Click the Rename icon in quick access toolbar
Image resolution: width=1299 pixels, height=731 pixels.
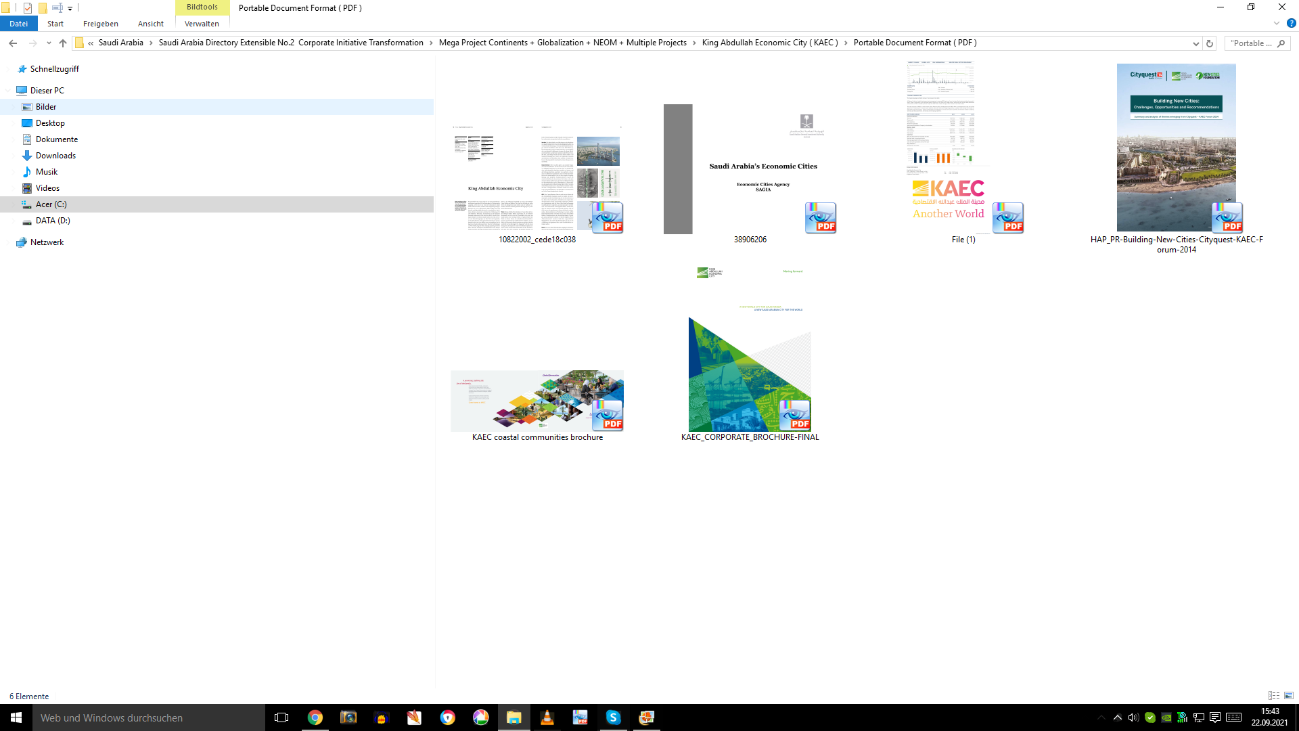pyautogui.click(x=58, y=8)
